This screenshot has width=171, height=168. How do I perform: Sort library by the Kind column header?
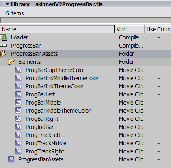tap(130, 29)
